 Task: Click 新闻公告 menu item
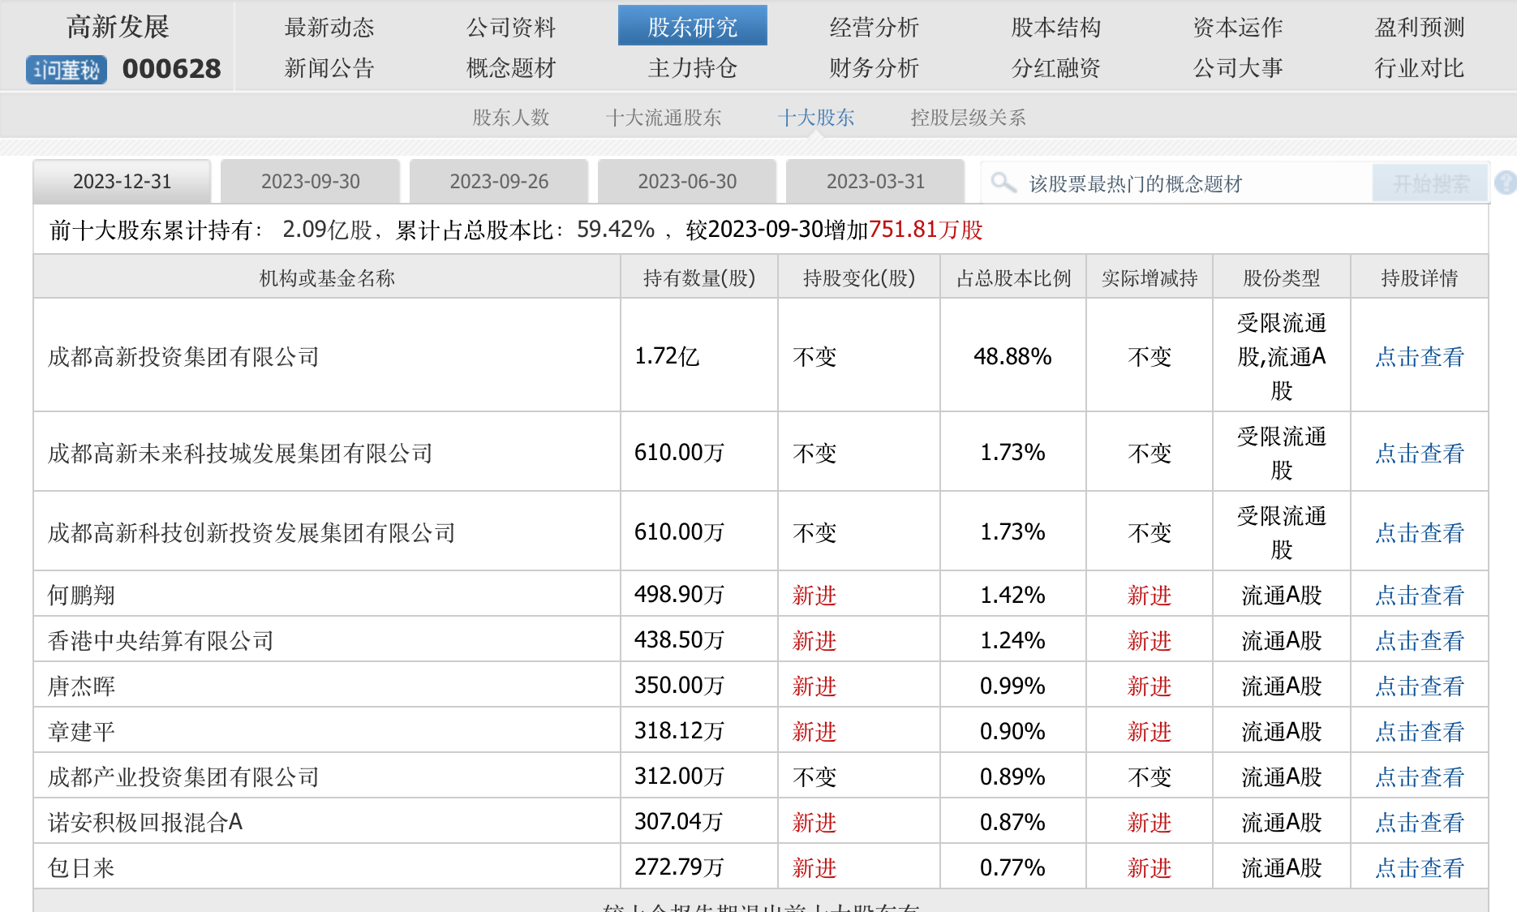click(x=329, y=68)
